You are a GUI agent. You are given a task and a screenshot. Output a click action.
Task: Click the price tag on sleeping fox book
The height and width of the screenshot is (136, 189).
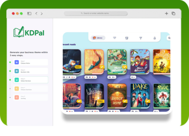78,67
